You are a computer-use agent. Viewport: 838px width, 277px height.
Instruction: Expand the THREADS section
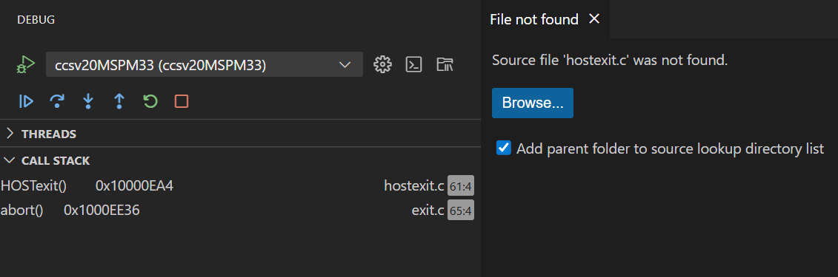(x=241, y=134)
